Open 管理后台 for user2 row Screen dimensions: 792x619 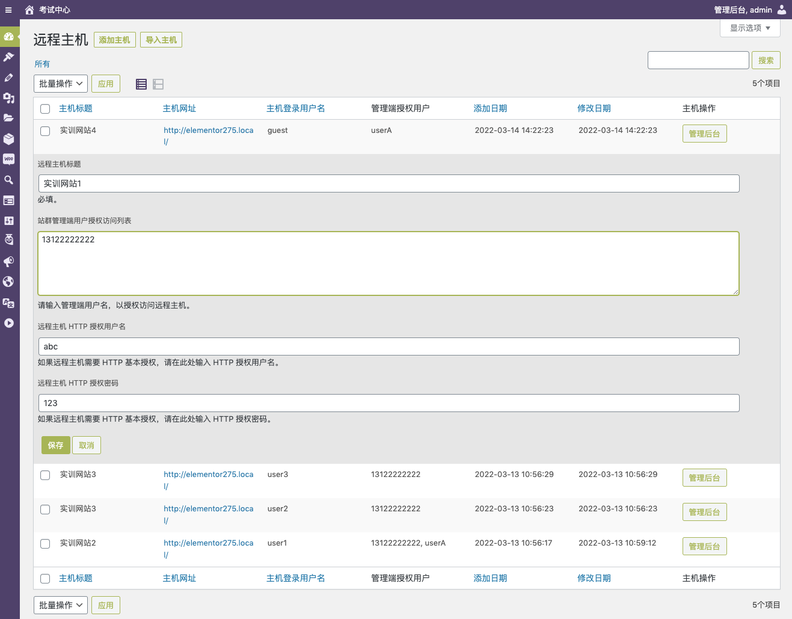coord(705,512)
